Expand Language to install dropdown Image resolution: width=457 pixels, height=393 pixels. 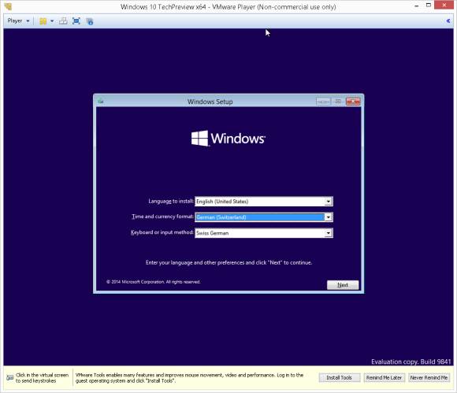(329, 202)
